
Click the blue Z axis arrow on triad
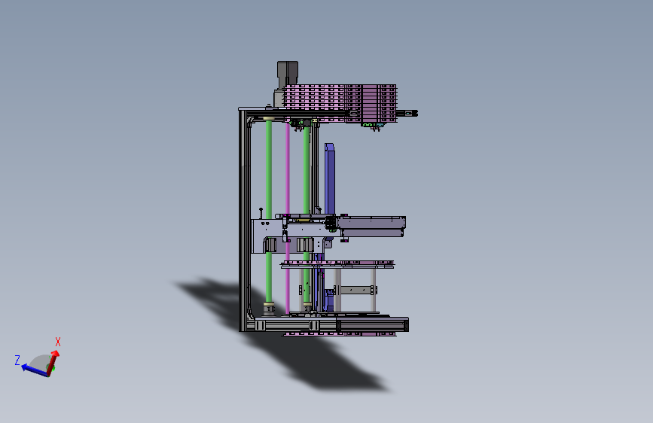pyautogui.click(x=35, y=370)
